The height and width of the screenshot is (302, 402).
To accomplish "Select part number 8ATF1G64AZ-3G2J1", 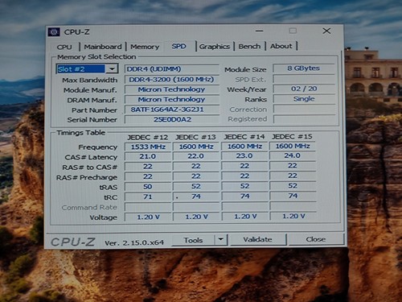I will pyautogui.click(x=172, y=110).
